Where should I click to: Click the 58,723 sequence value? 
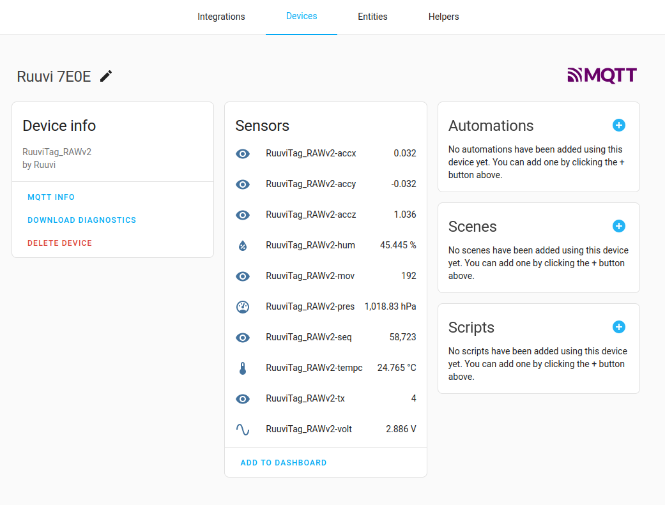[x=403, y=337]
